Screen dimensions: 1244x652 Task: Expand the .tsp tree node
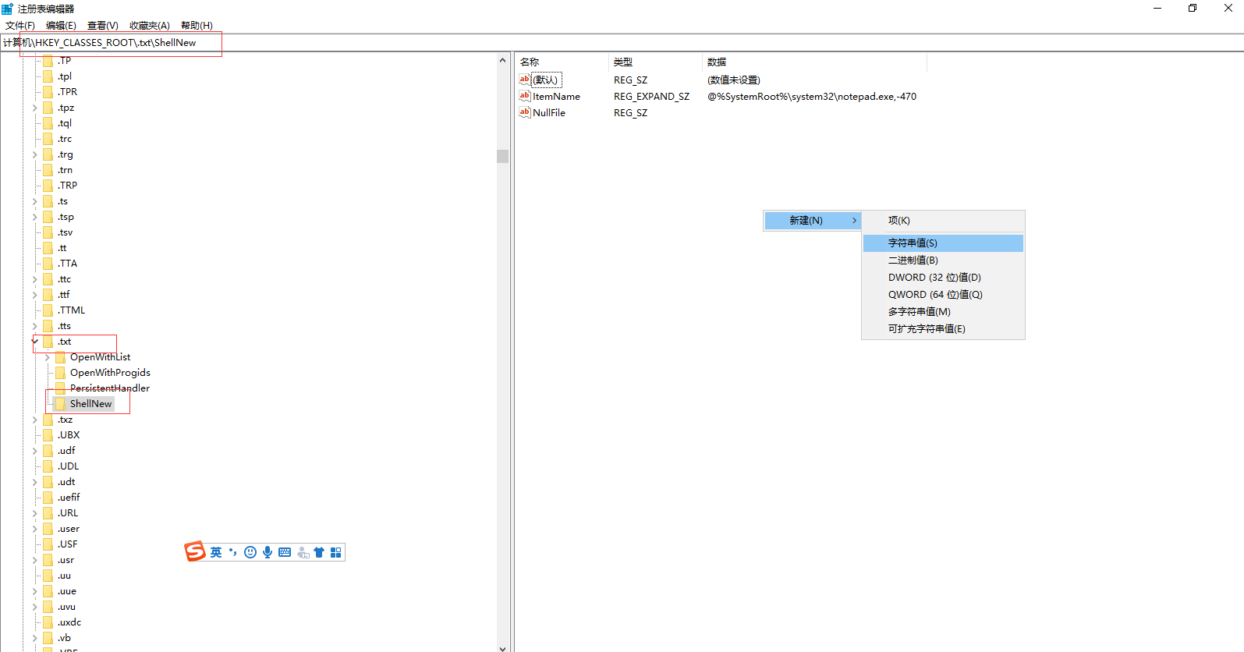(x=35, y=216)
